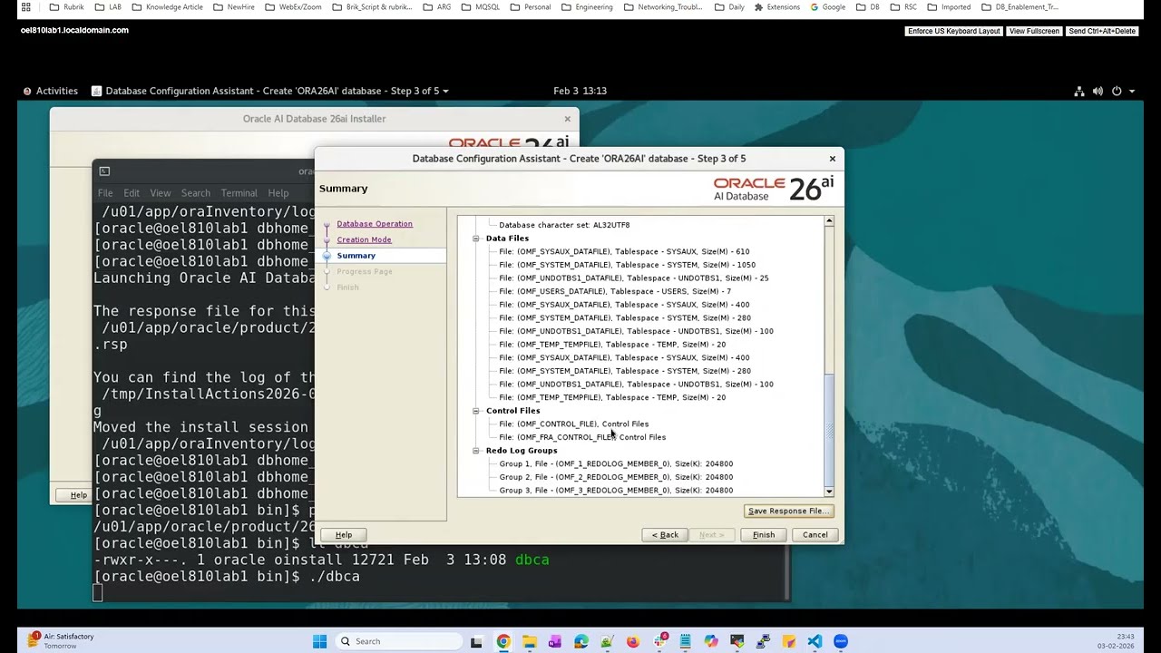Select Group 3 redo log row
This screenshot has height=653, width=1161.
point(616,490)
